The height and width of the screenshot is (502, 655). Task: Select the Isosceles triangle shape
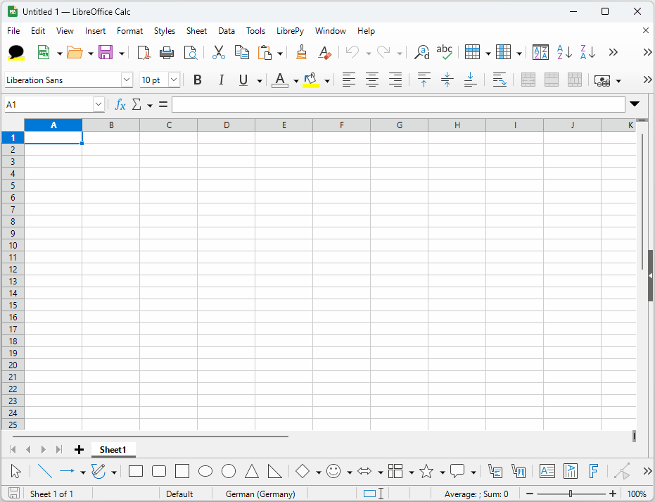pyautogui.click(x=251, y=471)
